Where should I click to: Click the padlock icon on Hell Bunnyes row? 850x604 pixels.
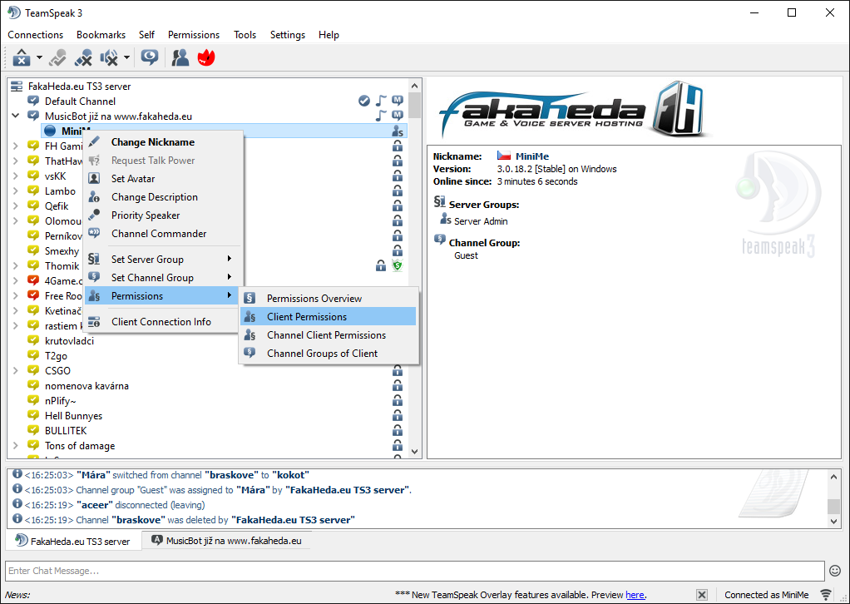click(398, 416)
